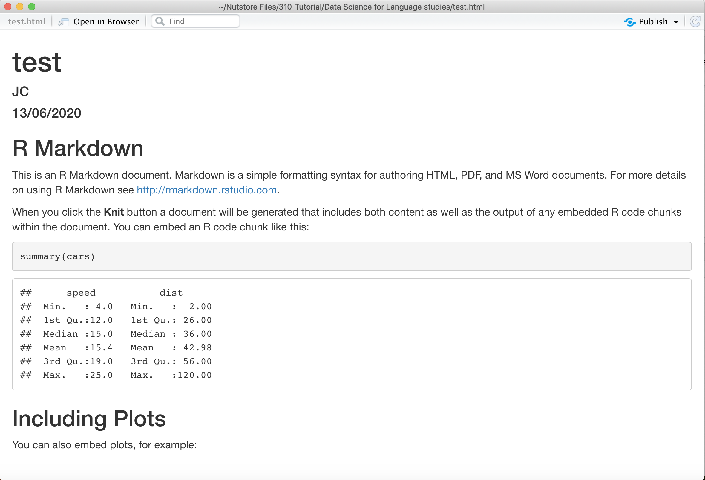Click the test.html file label
The height and width of the screenshot is (480, 705).
coord(27,21)
